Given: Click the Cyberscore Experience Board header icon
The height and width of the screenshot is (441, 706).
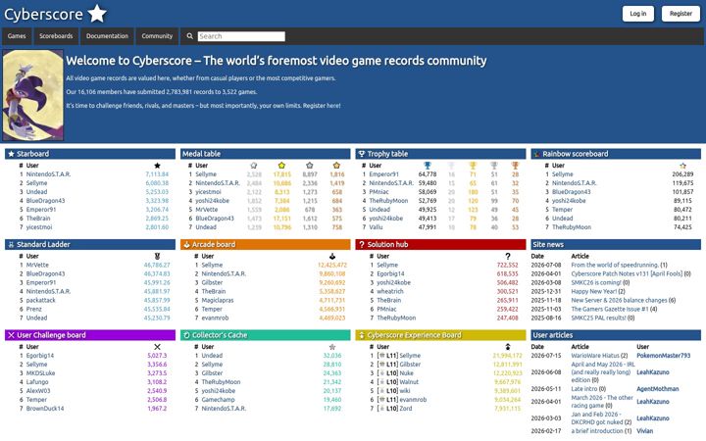Looking at the screenshot, I should point(361,335).
